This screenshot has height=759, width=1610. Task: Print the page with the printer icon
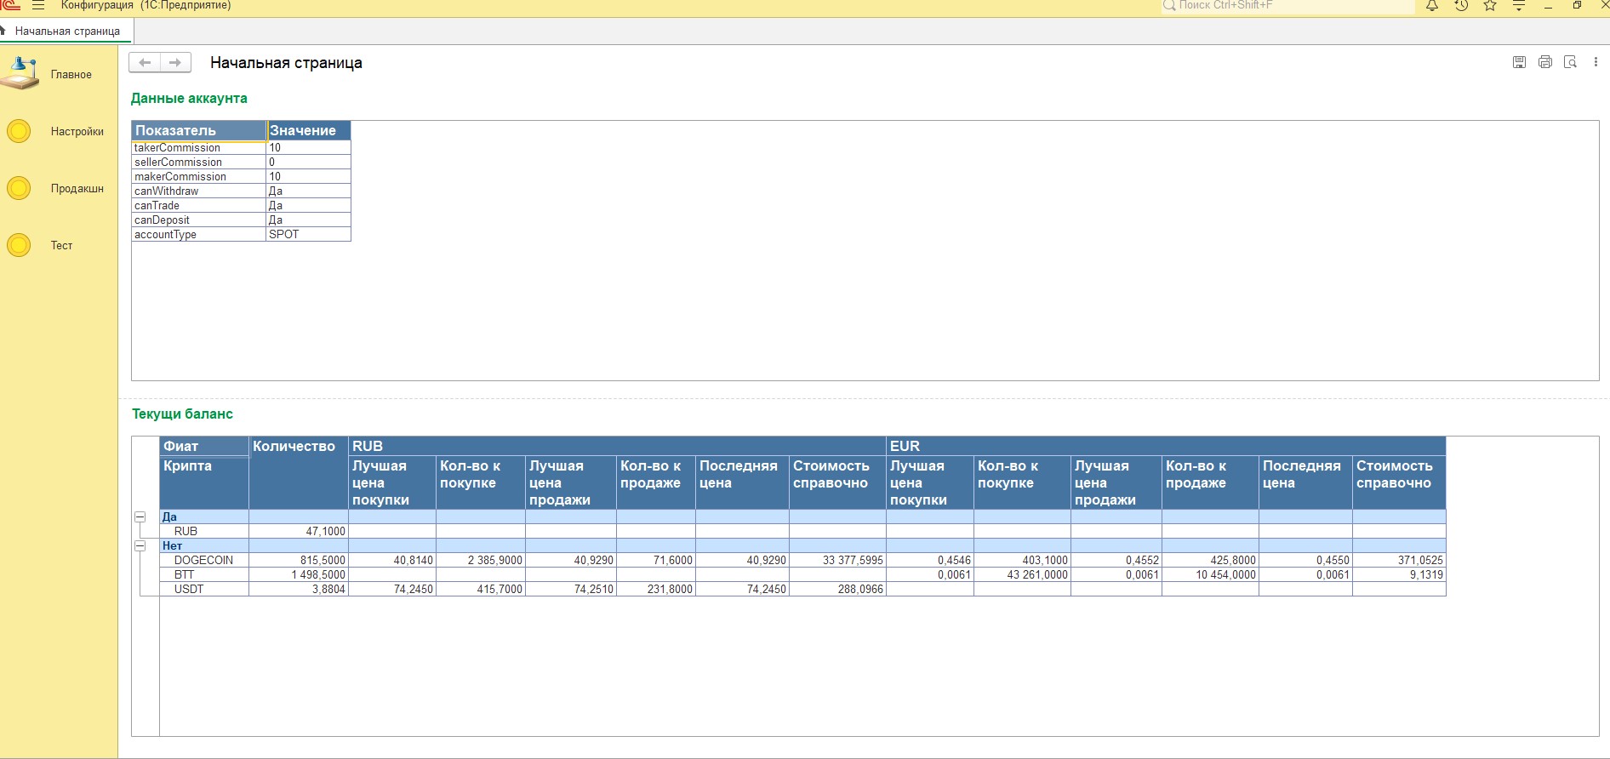(1545, 62)
